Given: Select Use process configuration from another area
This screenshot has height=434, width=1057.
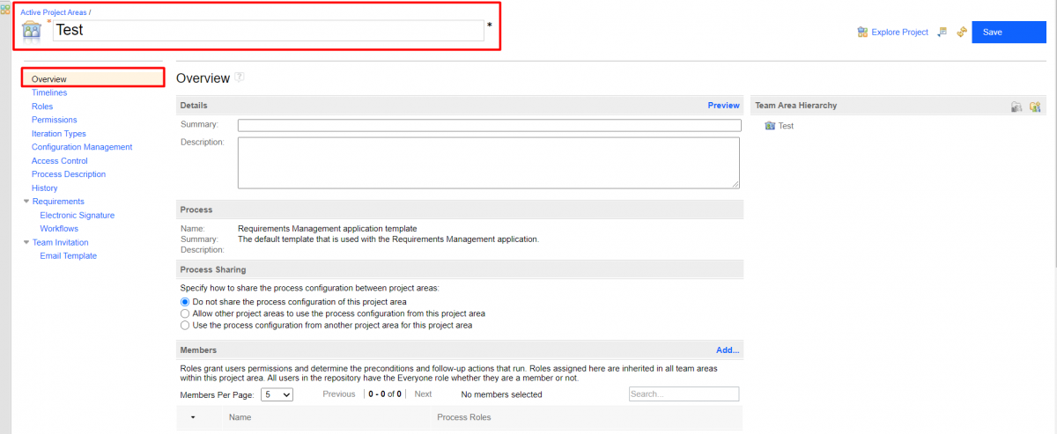Looking at the screenshot, I should pyautogui.click(x=185, y=325).
